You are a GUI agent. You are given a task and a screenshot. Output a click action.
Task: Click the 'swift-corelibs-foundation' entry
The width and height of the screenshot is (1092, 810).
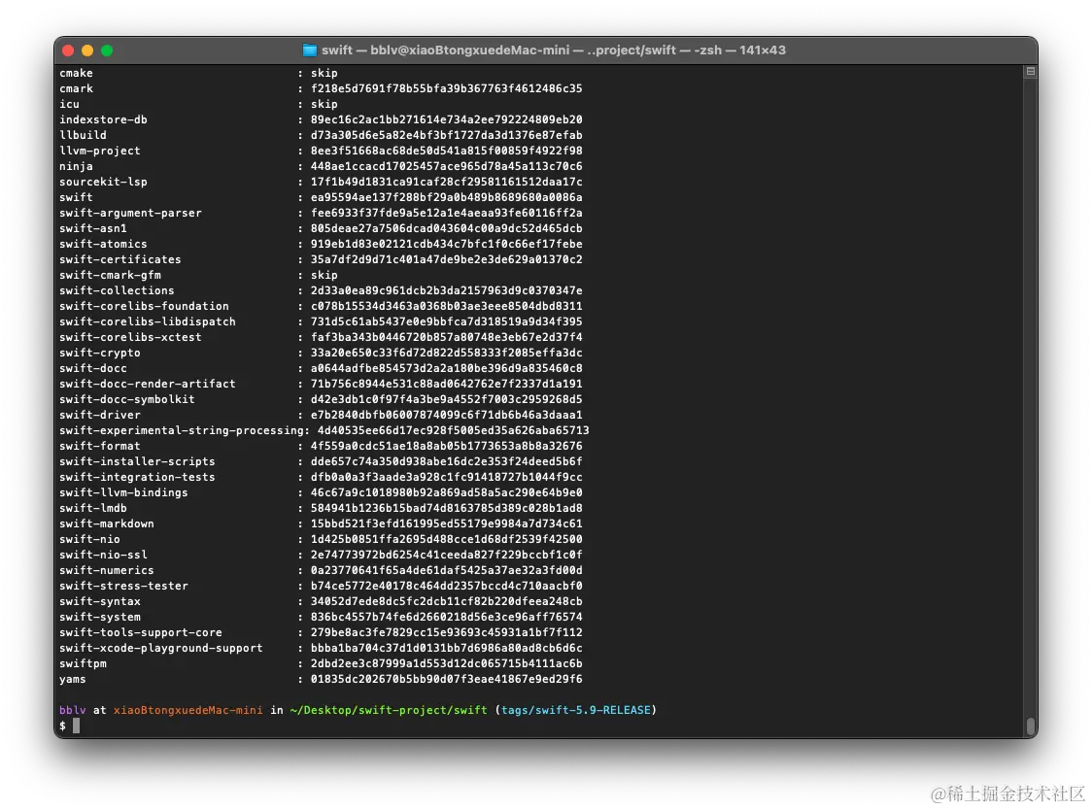(144, 307)
